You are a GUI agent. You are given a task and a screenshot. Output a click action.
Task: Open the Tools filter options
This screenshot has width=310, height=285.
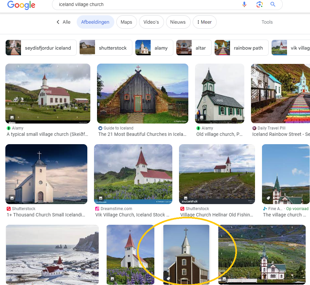tap(267, 22)
